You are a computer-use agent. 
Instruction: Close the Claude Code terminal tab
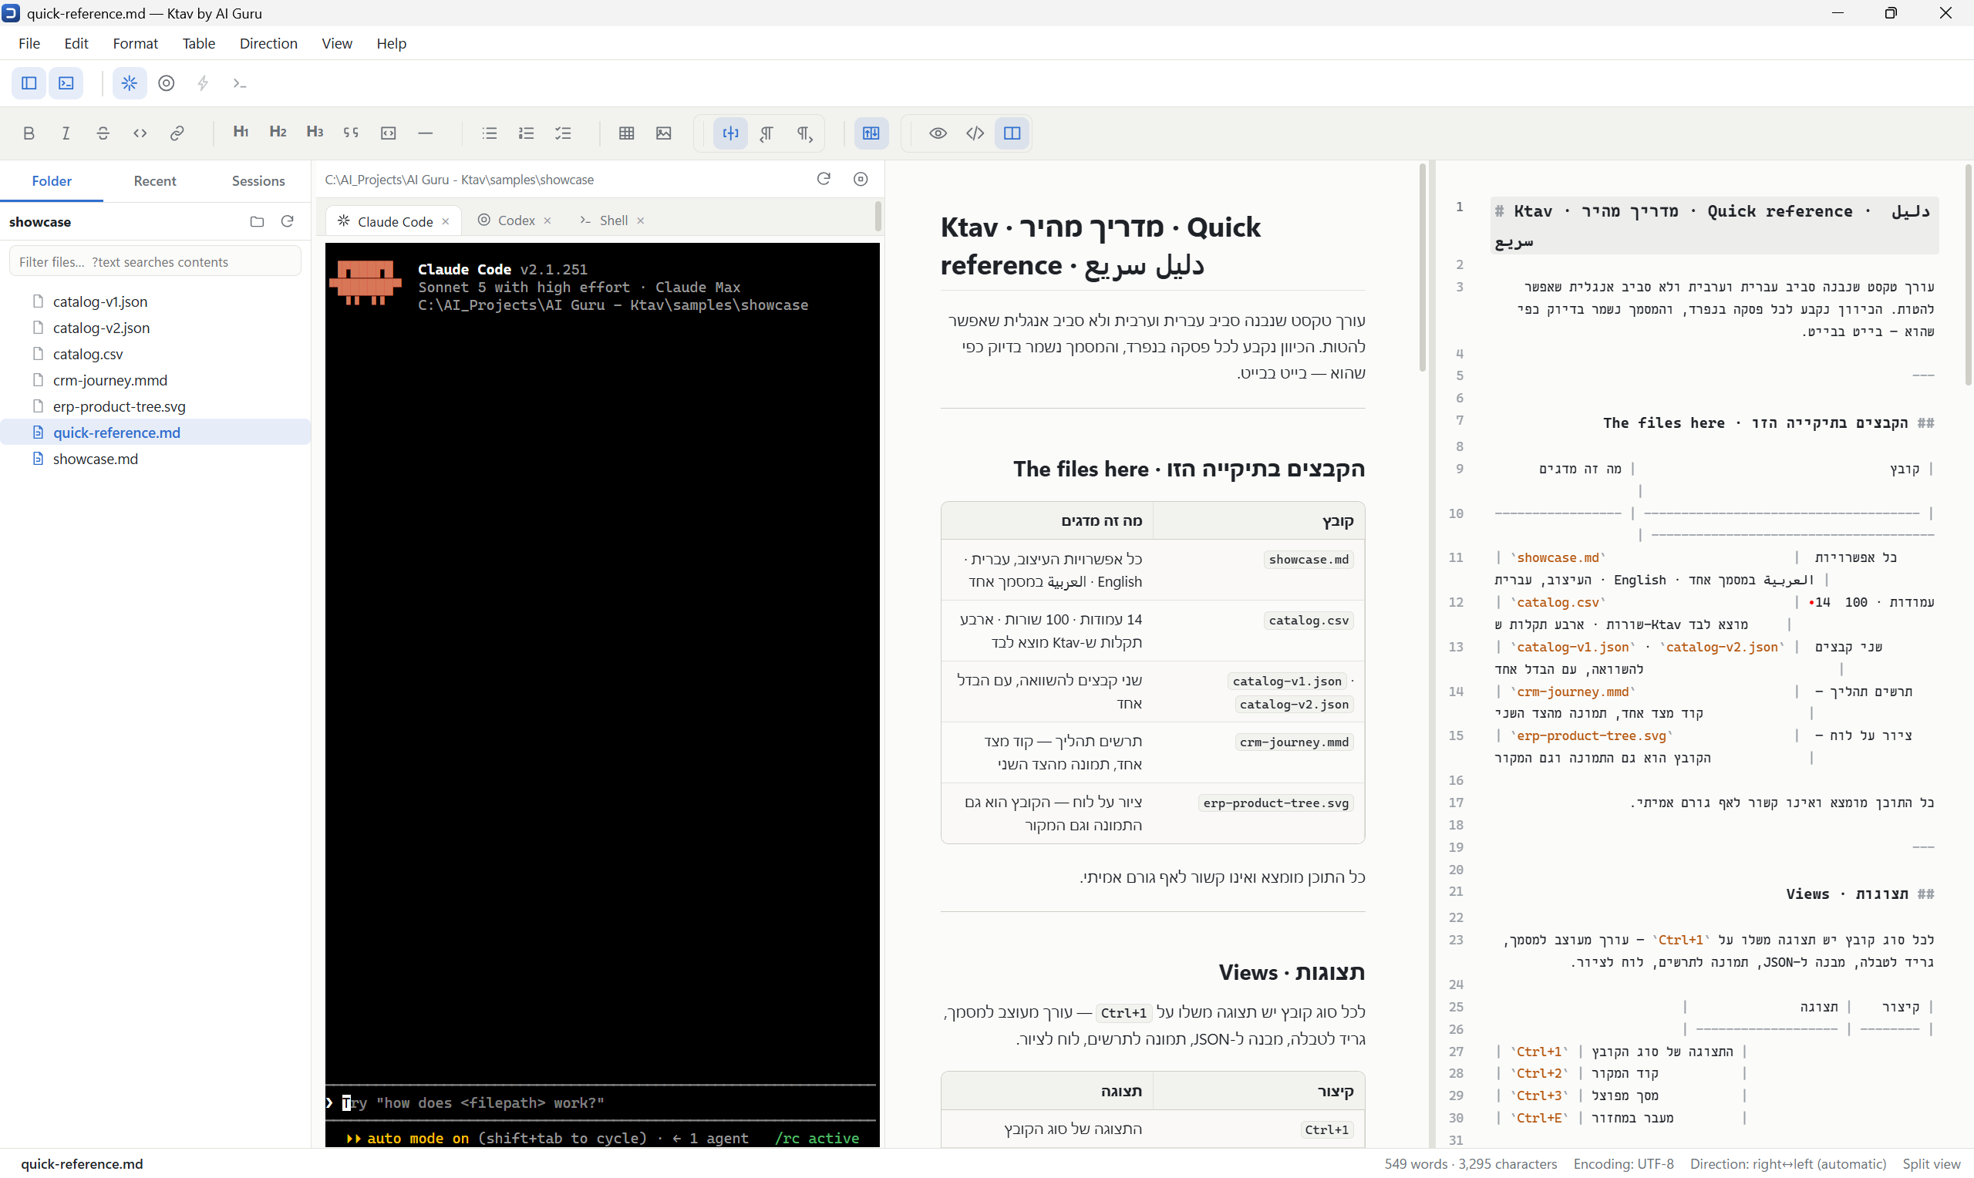click(445, 221)
